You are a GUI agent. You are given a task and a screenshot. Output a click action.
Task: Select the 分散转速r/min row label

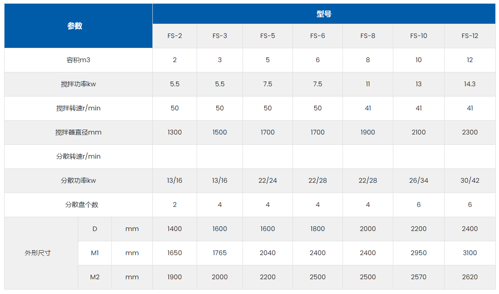click(78, 157)
